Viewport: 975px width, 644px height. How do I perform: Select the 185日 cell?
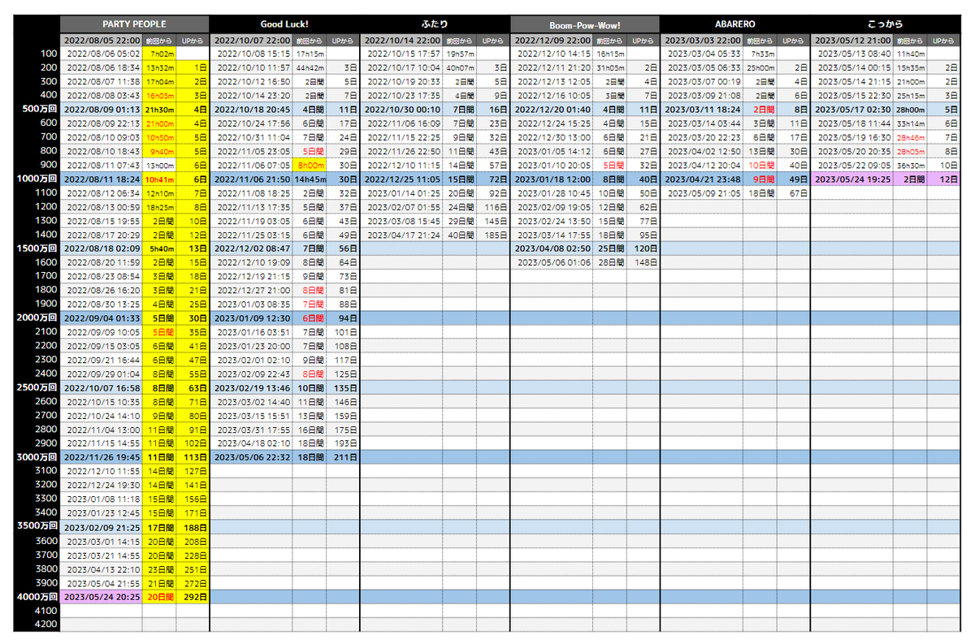click(x=493, y=234)
